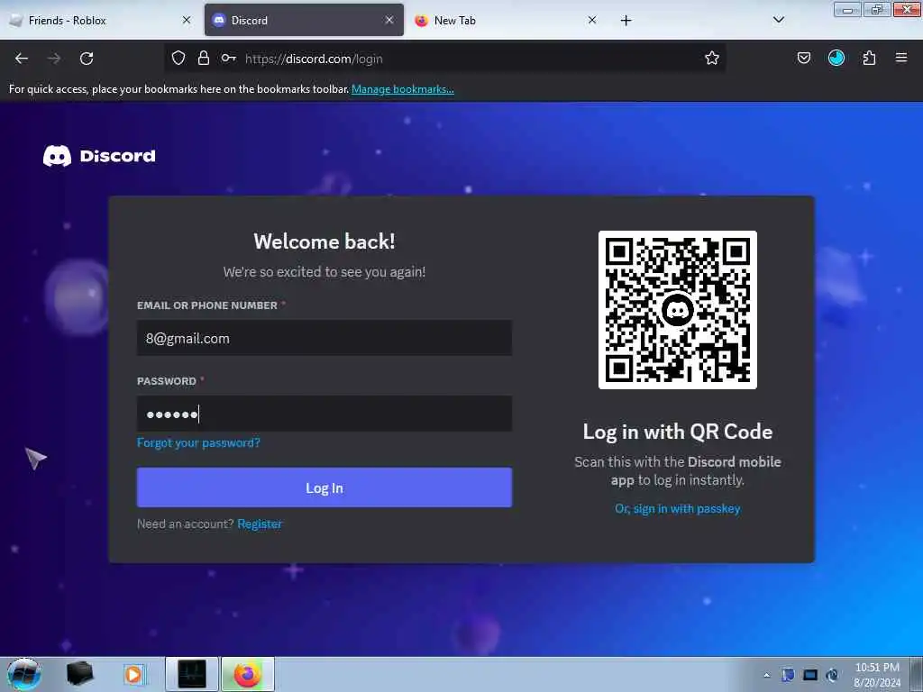Switch to the Friends - Roblox tab

[x=99, y=21]
